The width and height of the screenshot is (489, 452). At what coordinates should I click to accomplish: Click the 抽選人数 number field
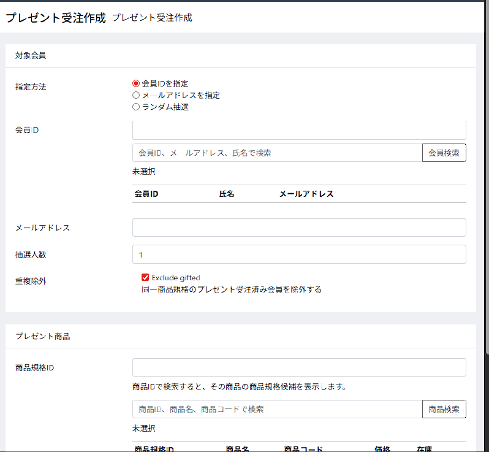click(299, 255)
